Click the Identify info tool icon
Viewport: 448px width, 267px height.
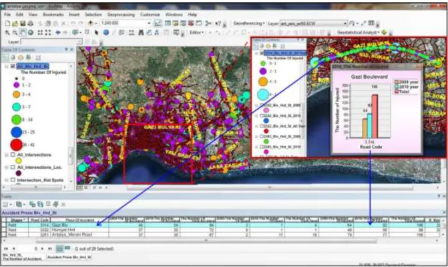click(106, 33)
